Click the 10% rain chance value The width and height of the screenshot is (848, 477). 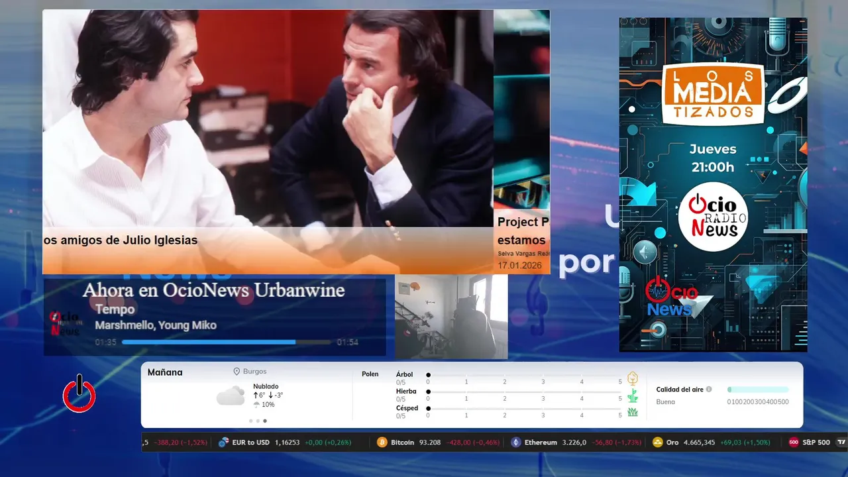point(268,405)
